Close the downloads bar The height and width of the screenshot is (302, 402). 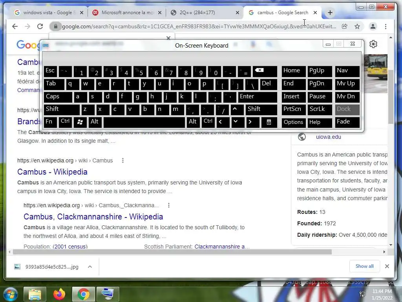(387, 266)
